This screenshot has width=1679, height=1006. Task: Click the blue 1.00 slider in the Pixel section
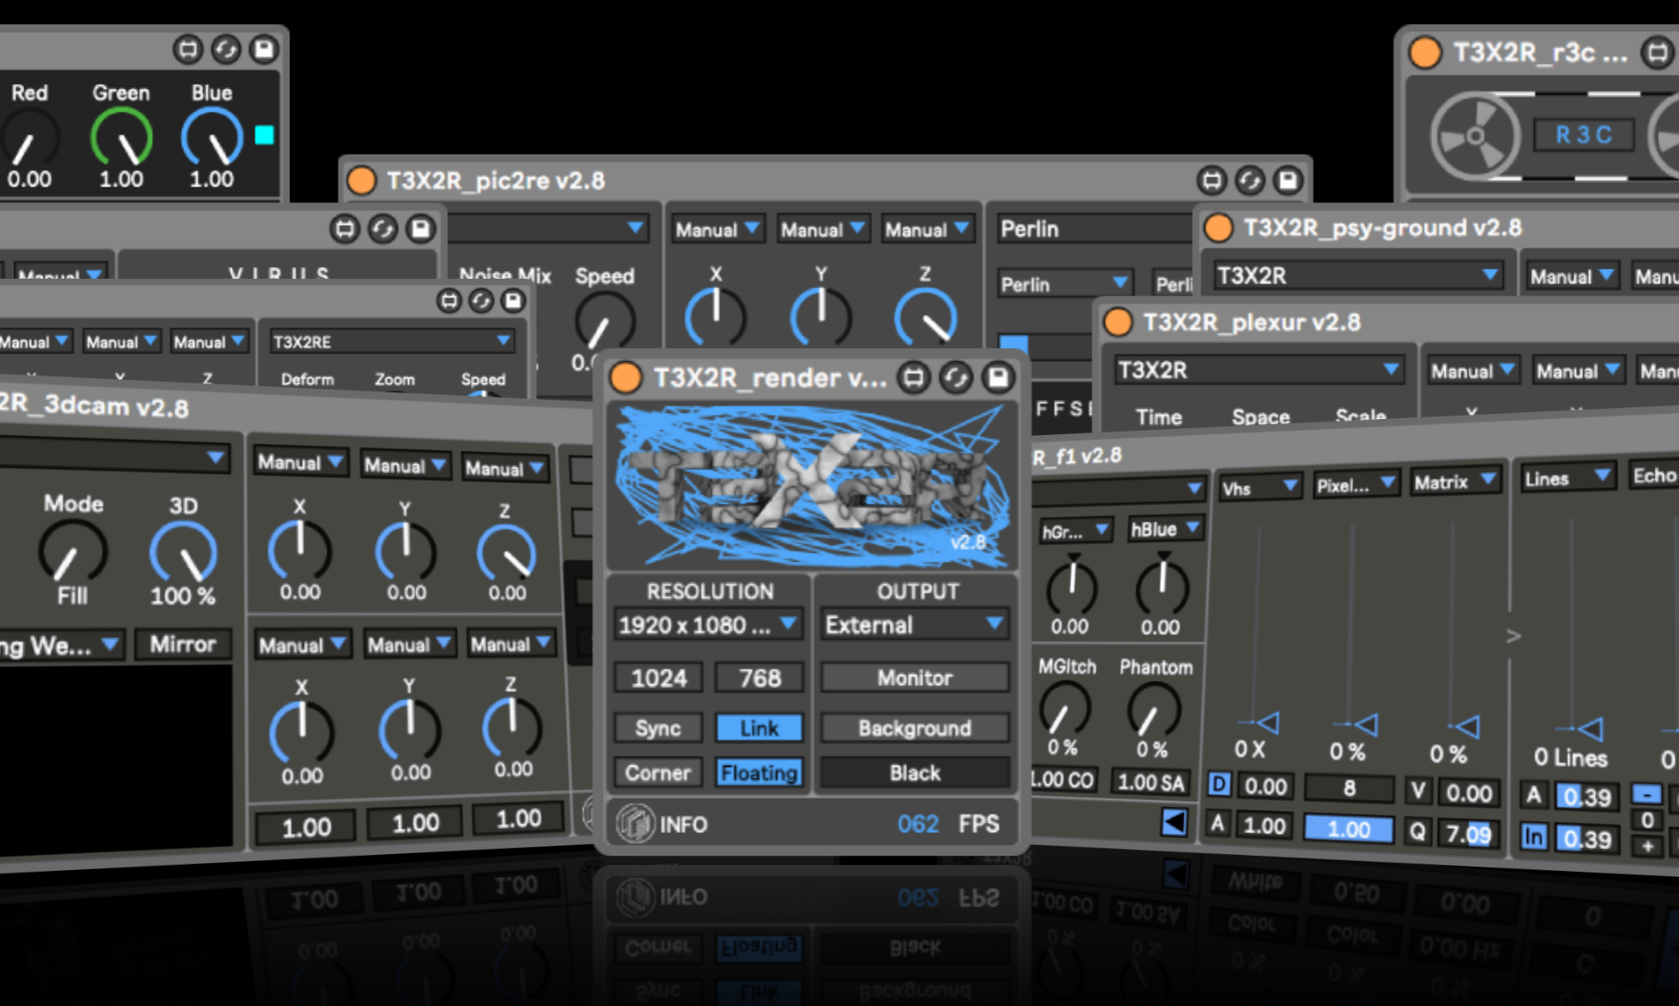point(1347,830)
